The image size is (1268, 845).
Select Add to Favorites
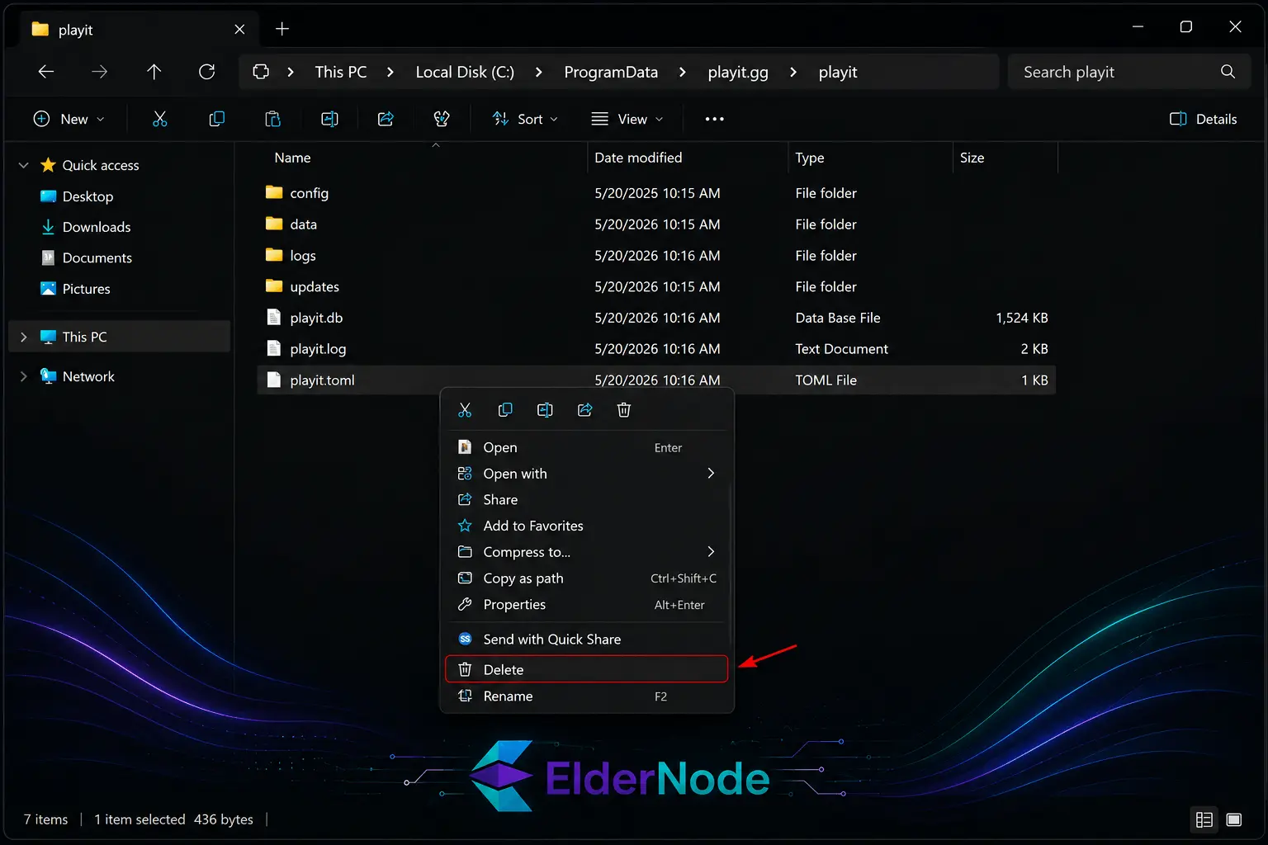coord(587,526)
